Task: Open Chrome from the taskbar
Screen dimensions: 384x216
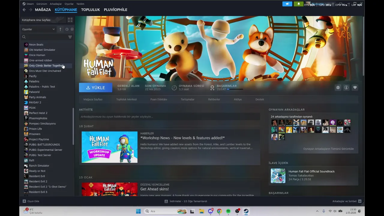Action: click(219, 211)
